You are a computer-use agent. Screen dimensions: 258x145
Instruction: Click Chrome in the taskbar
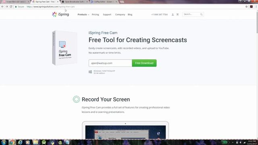[x=12, y=142]
